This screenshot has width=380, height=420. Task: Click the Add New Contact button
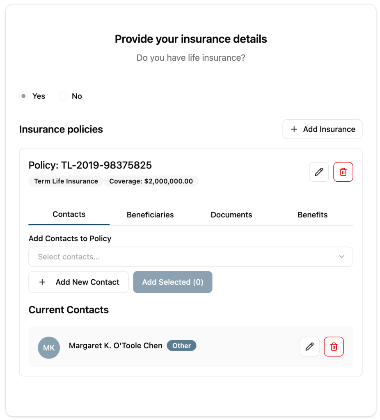pyautogui.click(x=78, y=282)
